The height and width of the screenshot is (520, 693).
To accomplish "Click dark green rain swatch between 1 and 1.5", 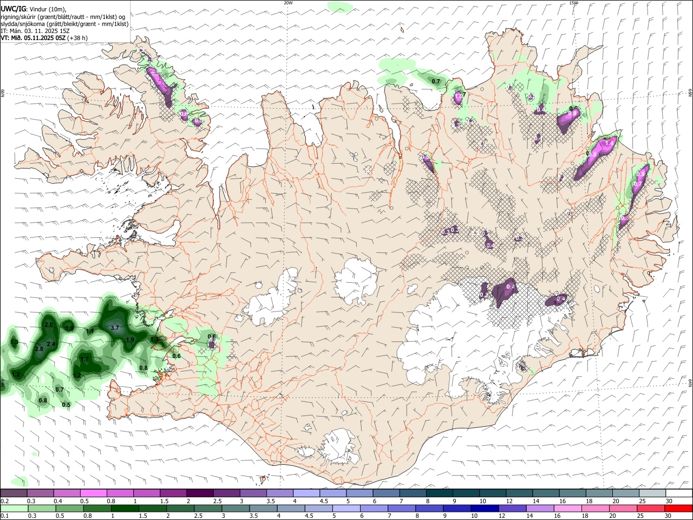I will click(x=125, y=508).
